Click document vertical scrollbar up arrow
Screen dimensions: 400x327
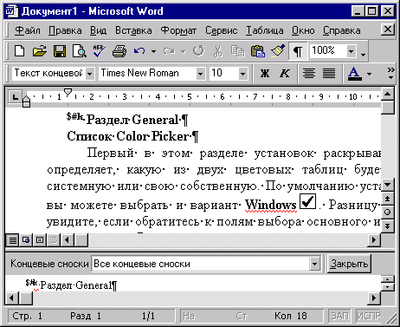(388, 95)
